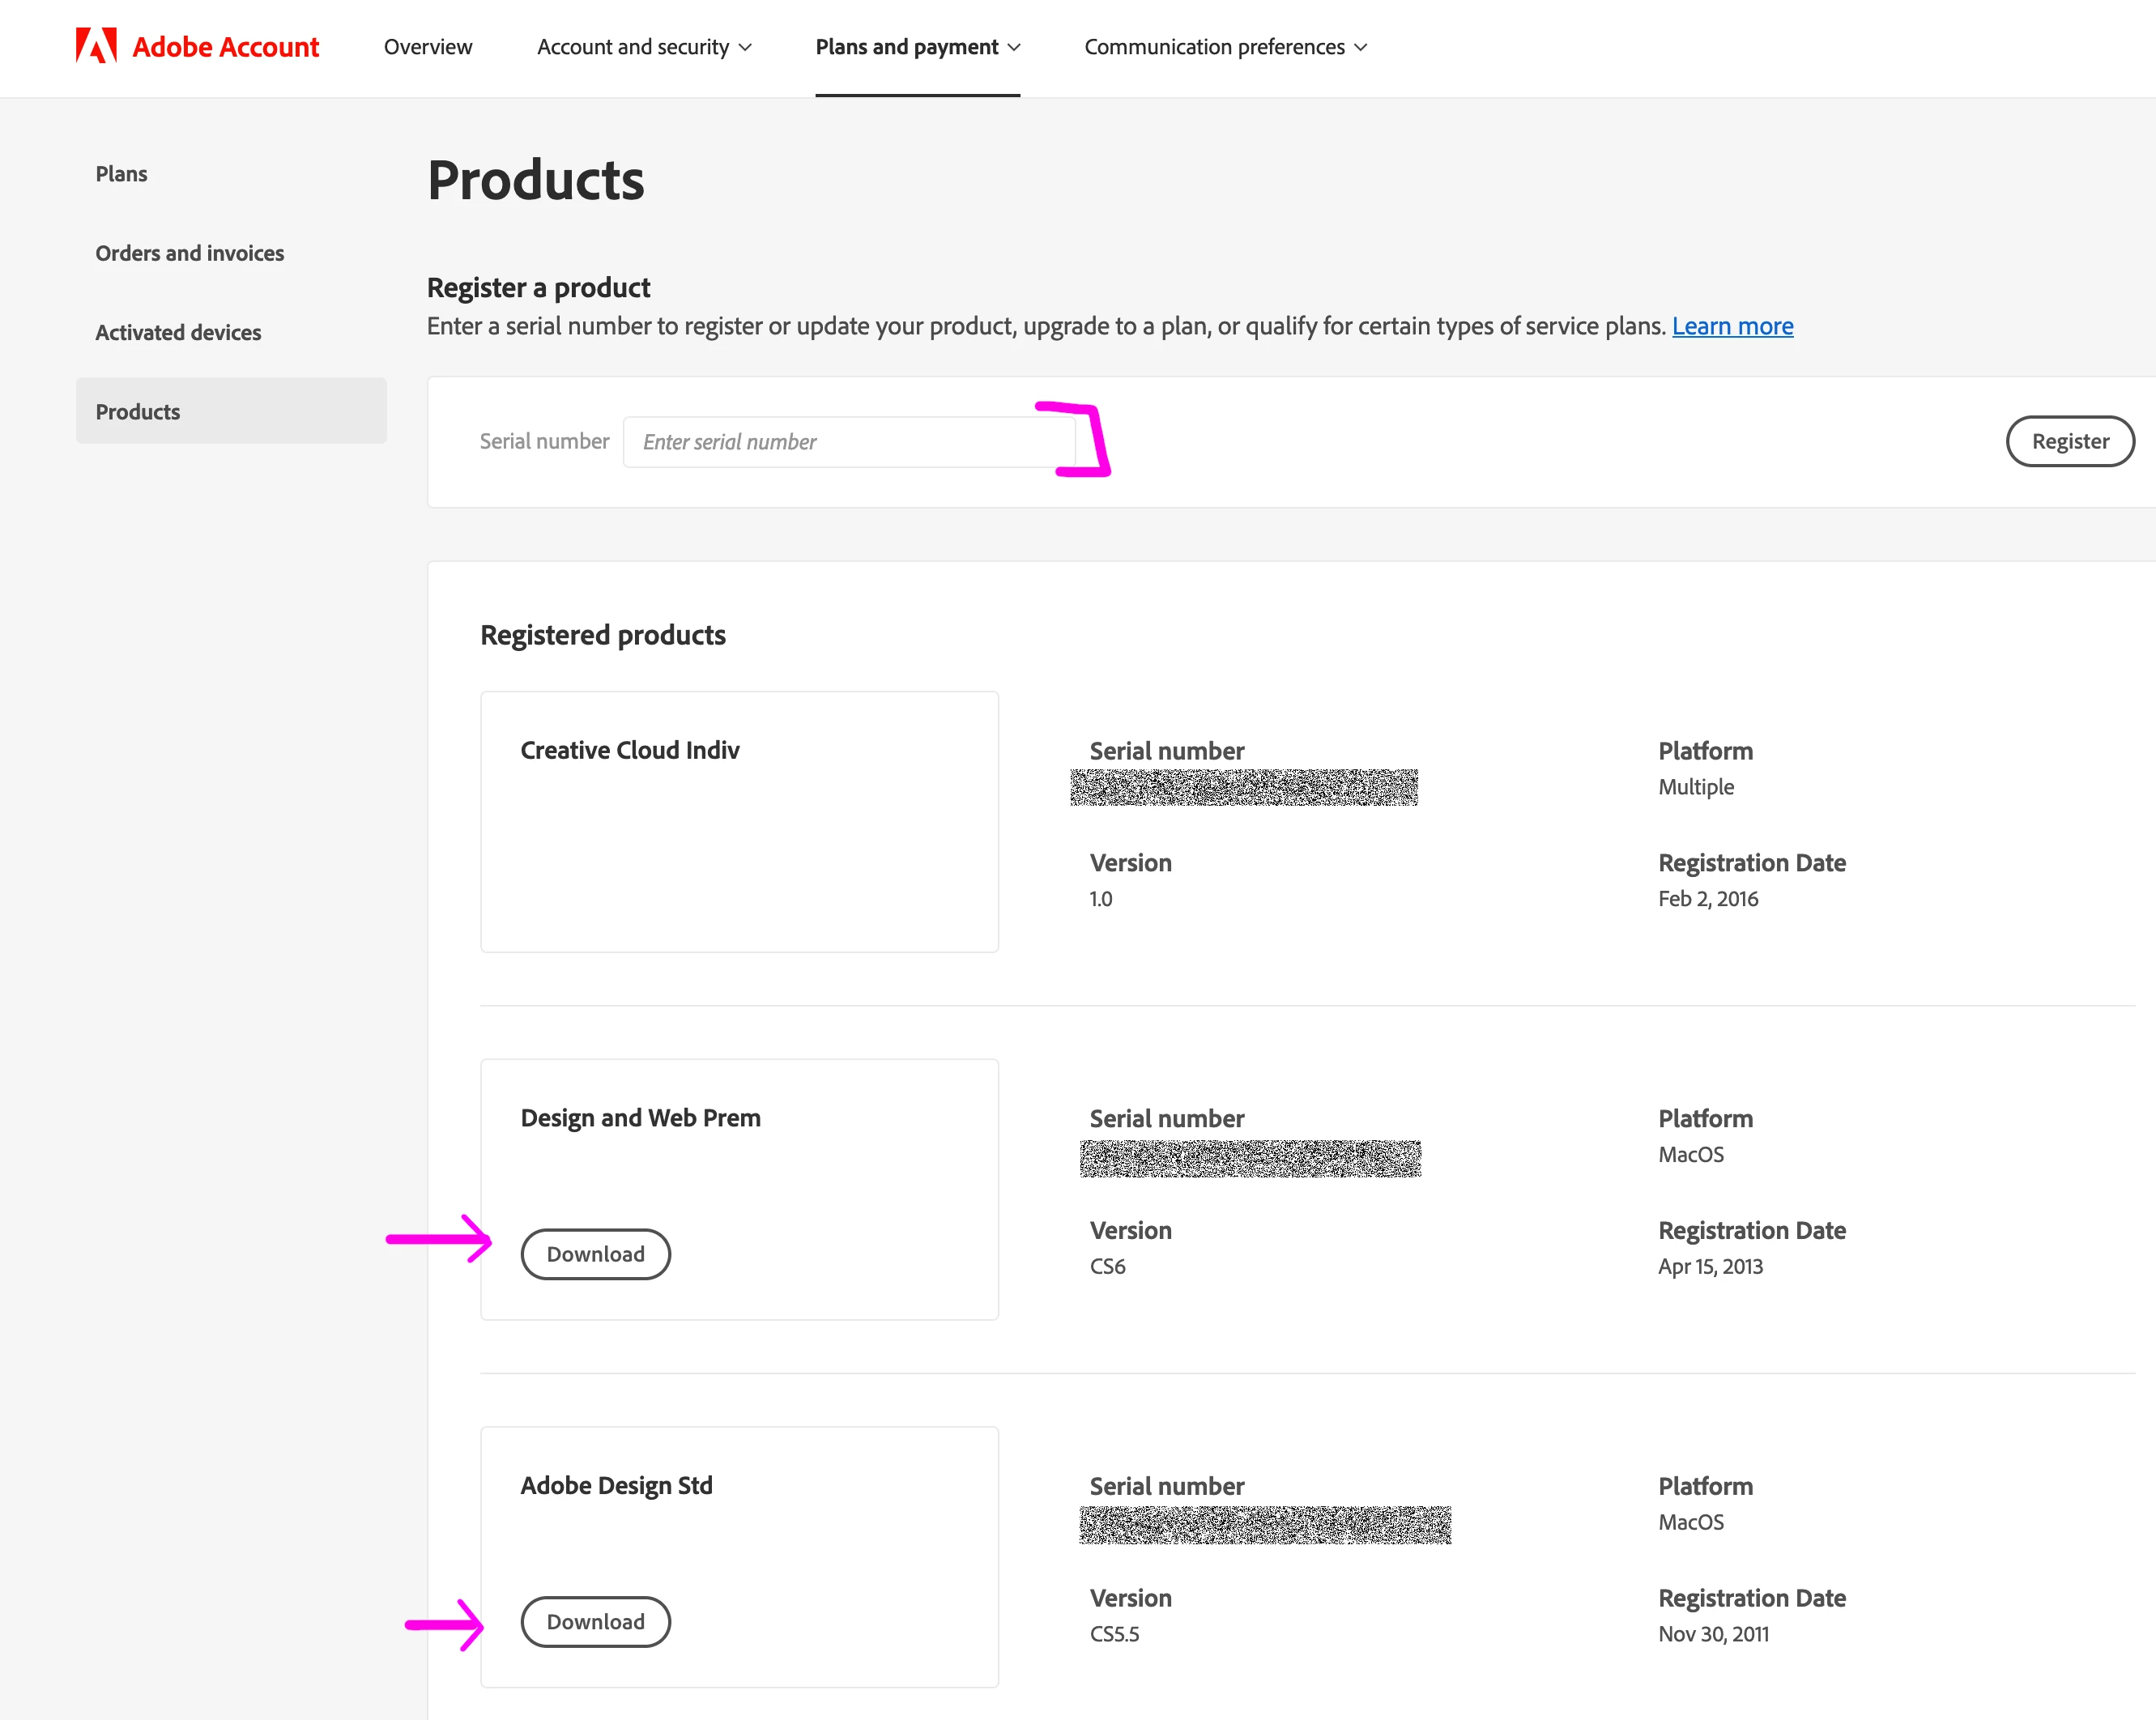This screenshot has width=2156, height=1720.
Task: Download Adobe Design Std CS5.5
Action: click(595, 1621)
